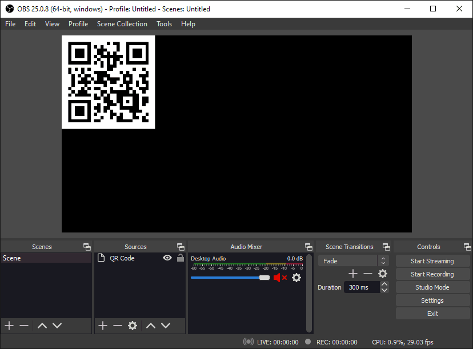Click the Exit button

(432, 314)
